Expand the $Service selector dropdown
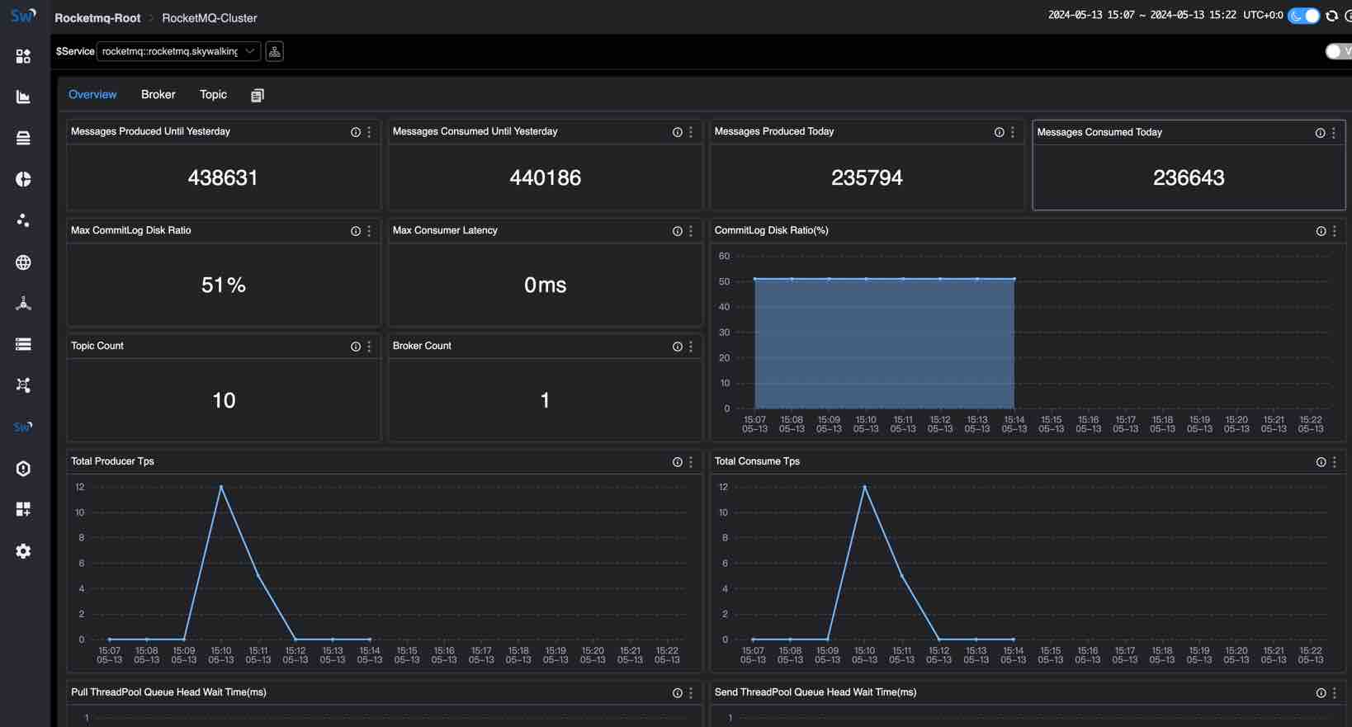Image resolution: width=1352 pixels, height=727 pixels. coord(178,51)
